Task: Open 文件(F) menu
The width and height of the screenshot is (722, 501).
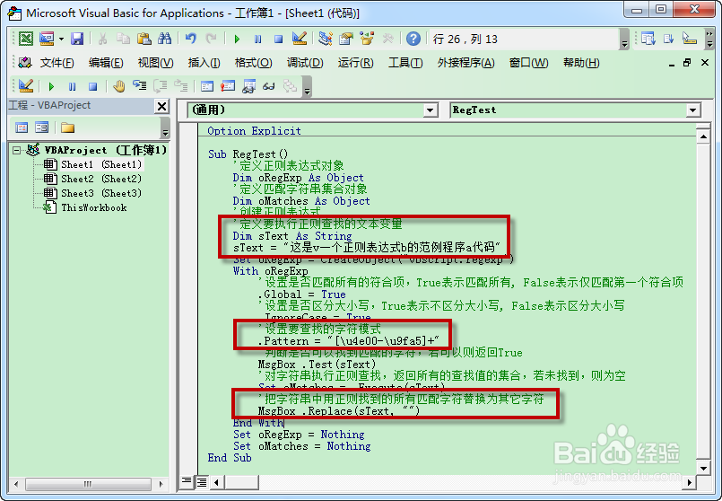Action: (57, 63)
